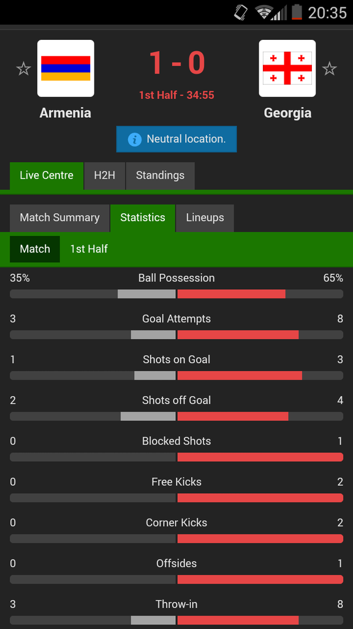Tap the screen rotation status icon
The height and width of the screenshot is (629, 353).
click(241, 12)
